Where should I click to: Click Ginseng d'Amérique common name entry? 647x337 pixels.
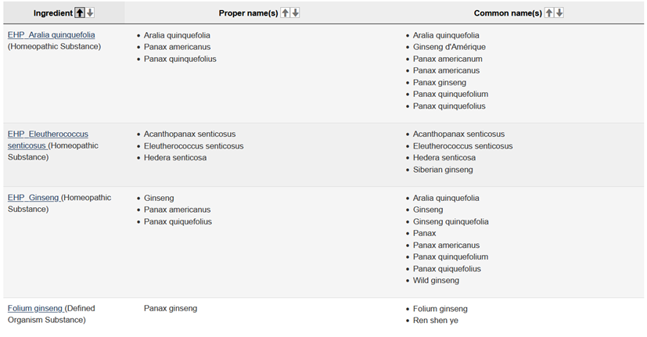(449, 47)
